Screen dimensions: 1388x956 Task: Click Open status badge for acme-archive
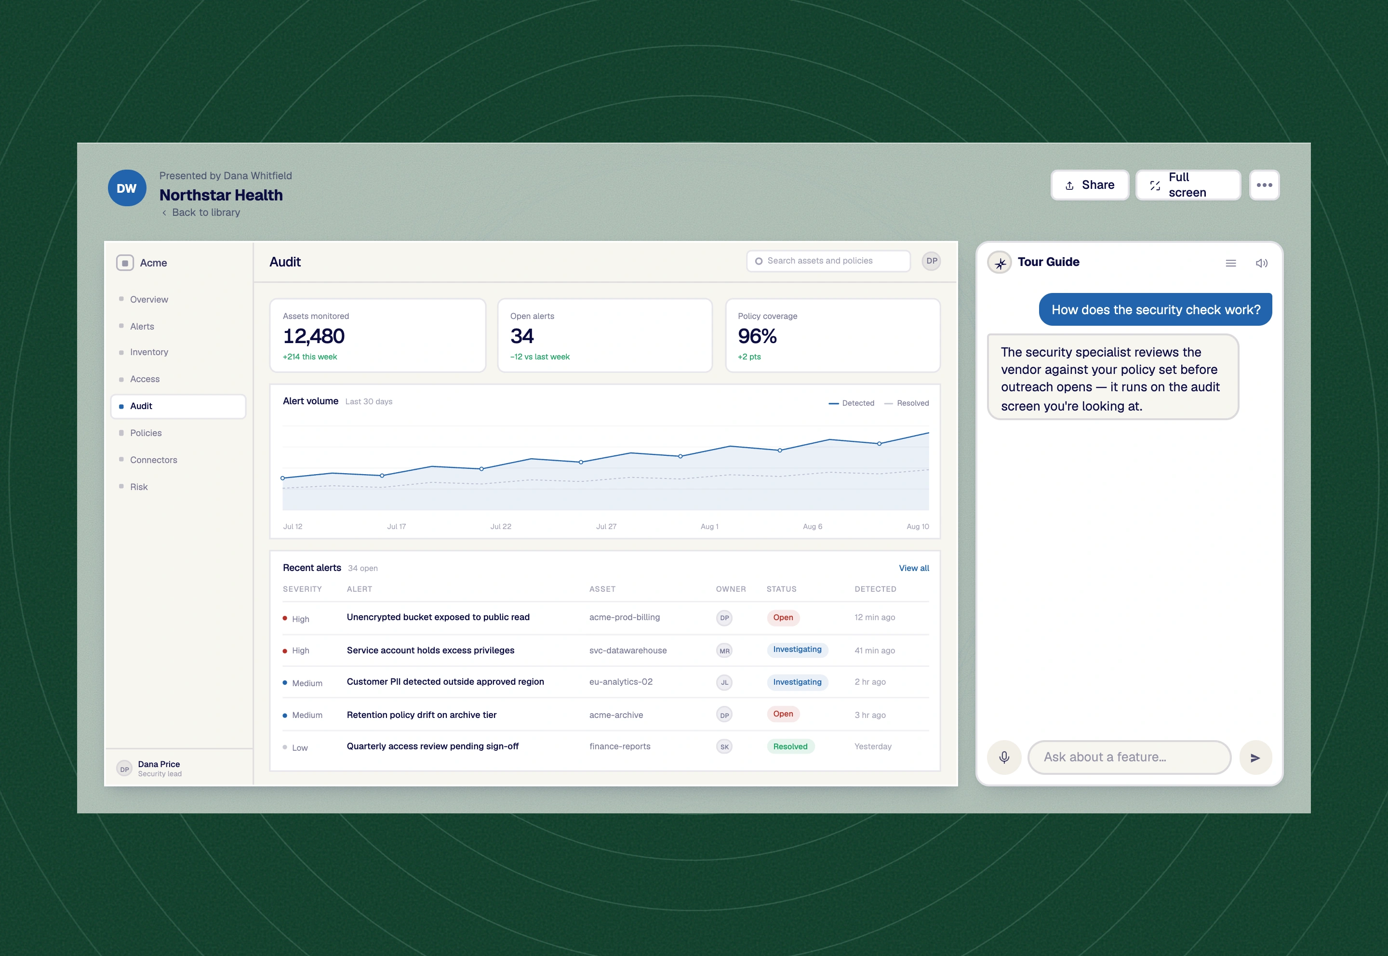783,715
